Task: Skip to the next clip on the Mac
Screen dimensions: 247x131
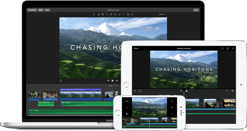Action: point(117,80)
